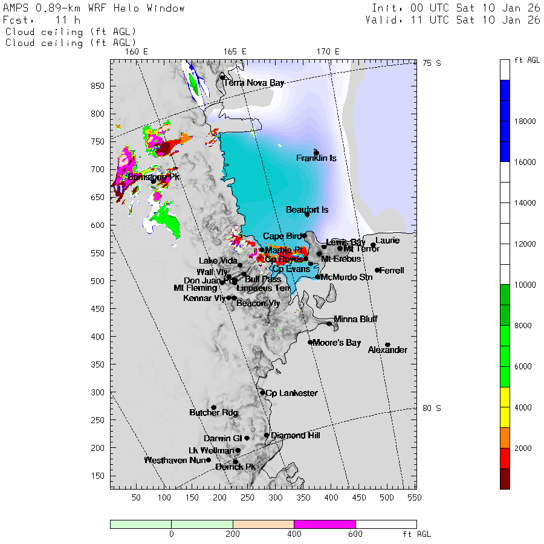Click the Beaufort Is location marker
Image resolution: width=544 pixels, height=544 pixels.
(x=307, y=215)
